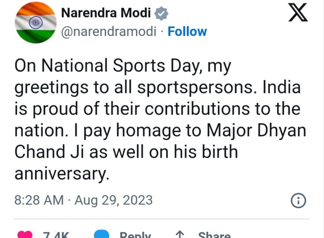
Task: Open the Narendra Modi display name
Action: [x=106, y=13]
